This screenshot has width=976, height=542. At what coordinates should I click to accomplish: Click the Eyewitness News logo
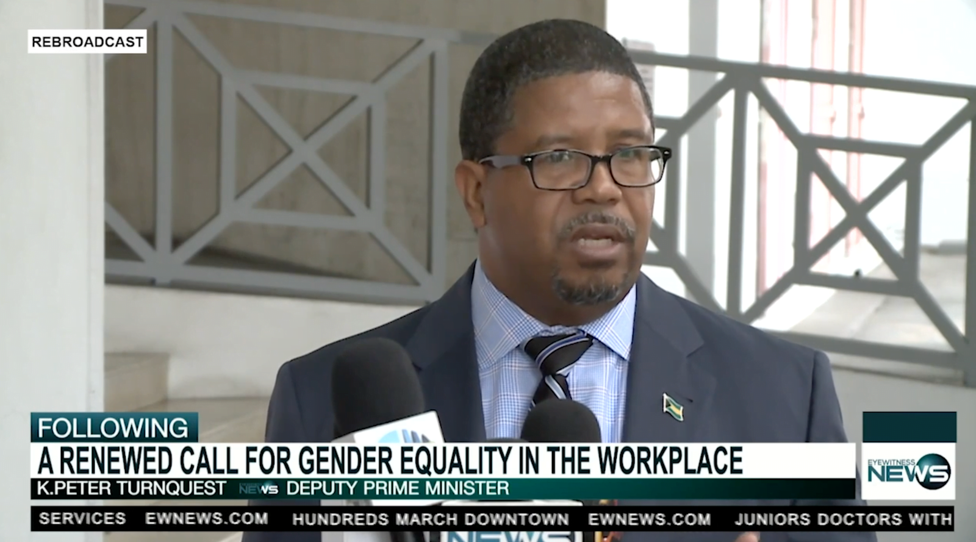click(x=908, y=471)
